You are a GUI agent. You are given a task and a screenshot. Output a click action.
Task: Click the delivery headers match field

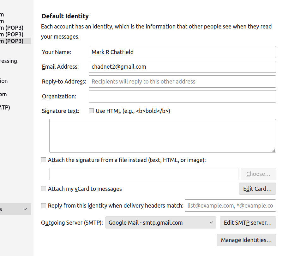[230, 206]
